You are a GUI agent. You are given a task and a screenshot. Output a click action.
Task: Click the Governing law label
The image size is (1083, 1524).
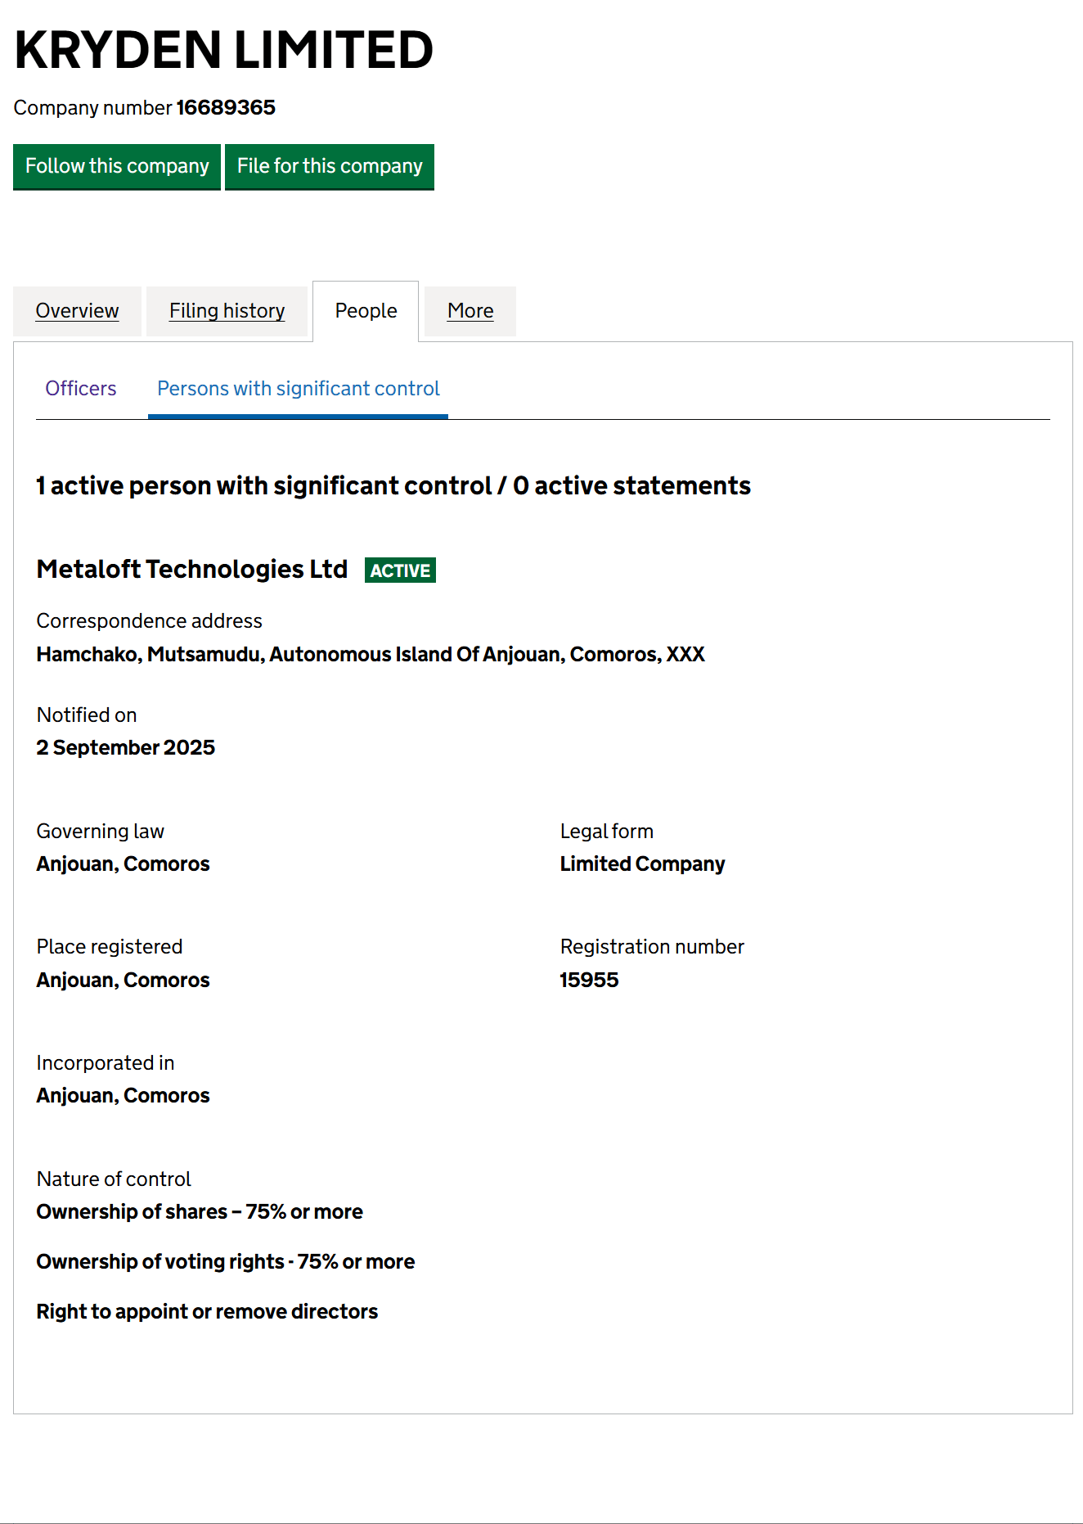click(x=101, y=832)
